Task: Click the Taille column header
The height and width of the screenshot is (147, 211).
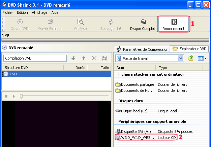Action: point(99,68)
